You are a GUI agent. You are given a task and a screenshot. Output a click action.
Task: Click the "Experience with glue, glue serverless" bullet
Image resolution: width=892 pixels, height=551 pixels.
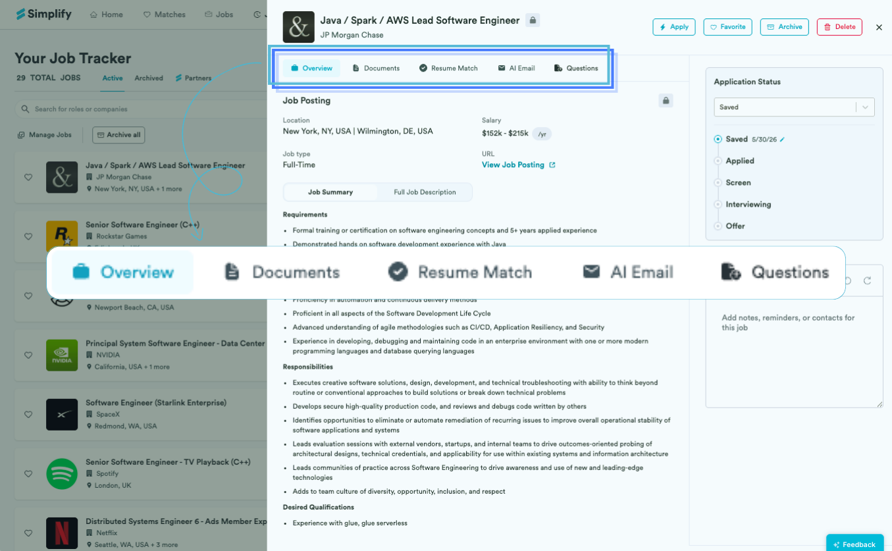[350, 523]
